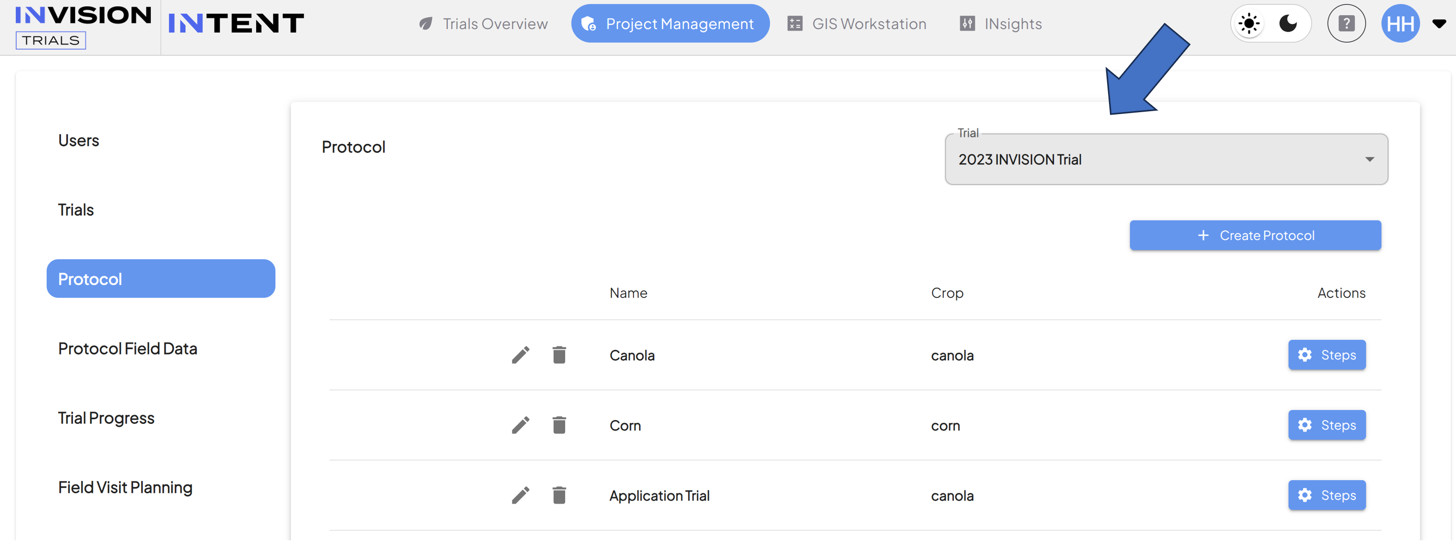The height and width of the screenshot is (546, 1456).
Task: Switch to light mode sun toggle
Action: click(1249, 24)
